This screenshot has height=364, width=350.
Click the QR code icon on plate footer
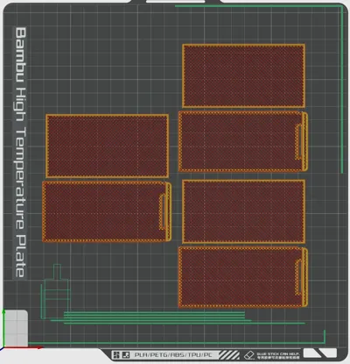115,355
